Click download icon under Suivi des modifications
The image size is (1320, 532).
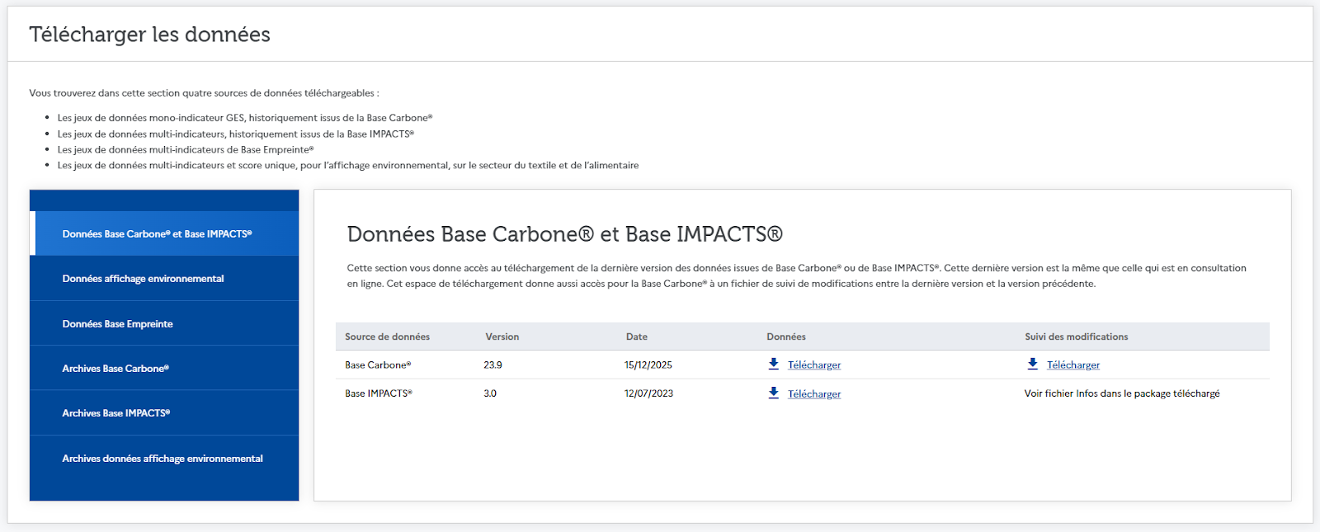tap(1033, 364)
